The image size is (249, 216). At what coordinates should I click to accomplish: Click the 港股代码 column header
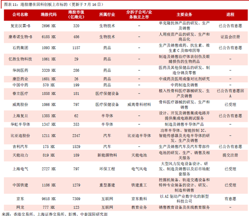48,14
